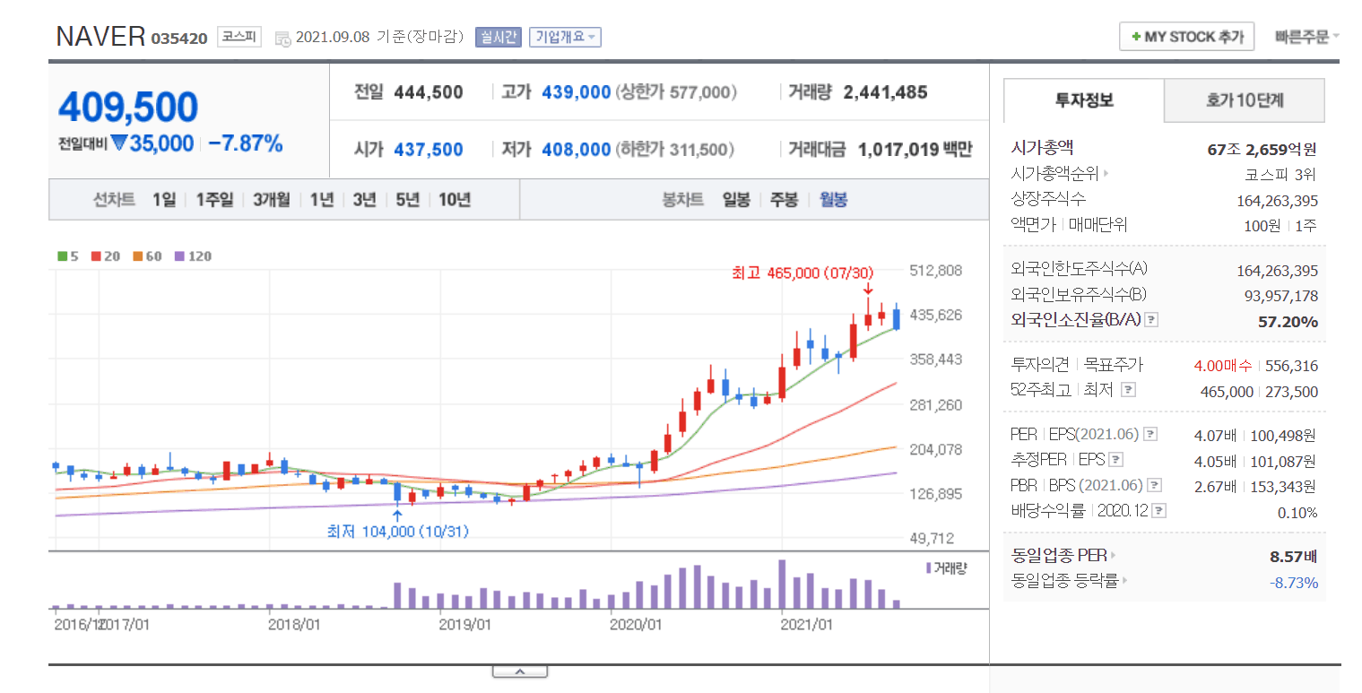Switch to the 호가10단계 tab

click(x=1245, y=100)
